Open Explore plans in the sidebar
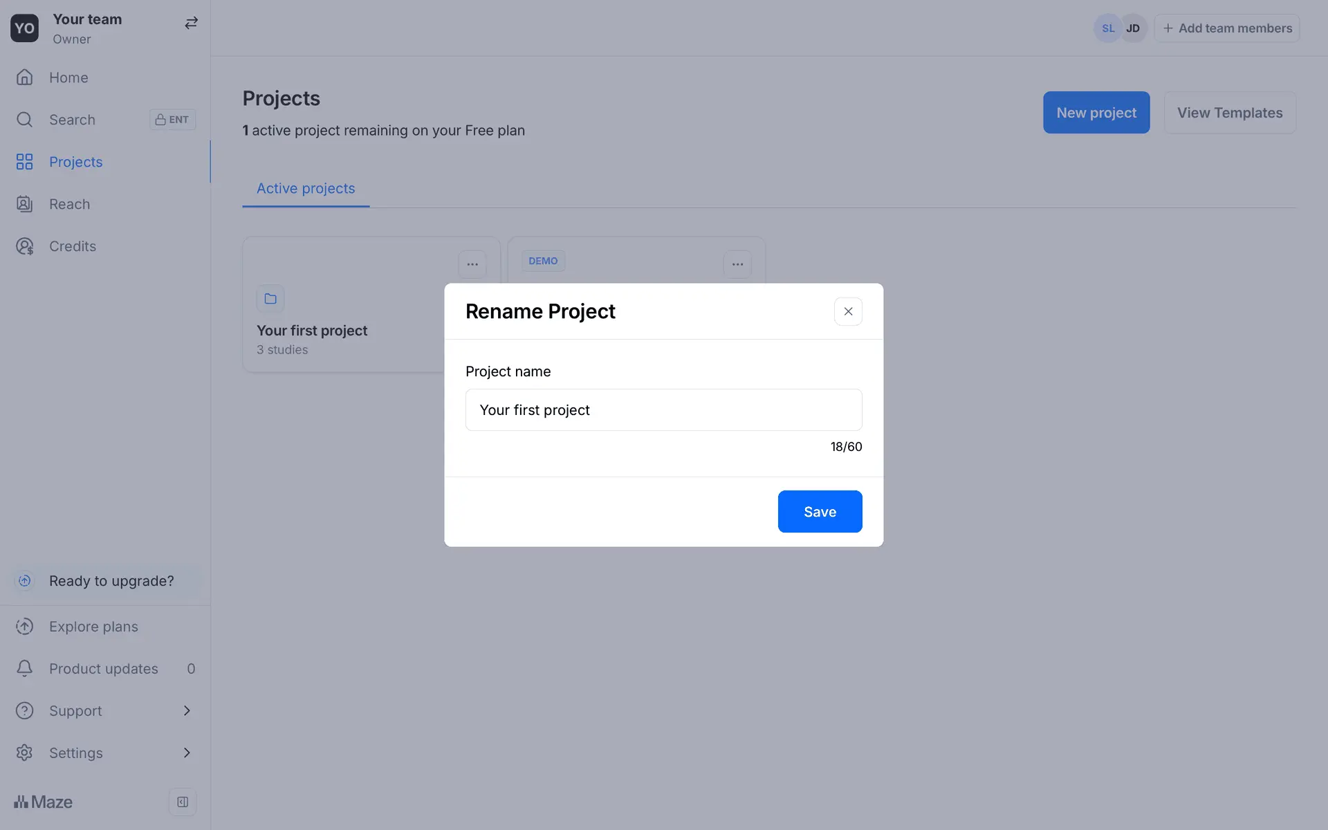This screenshot has height=830, width=1328. 93,627
